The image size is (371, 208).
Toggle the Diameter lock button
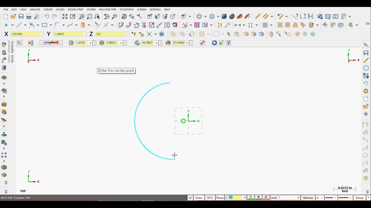[102, 43]
